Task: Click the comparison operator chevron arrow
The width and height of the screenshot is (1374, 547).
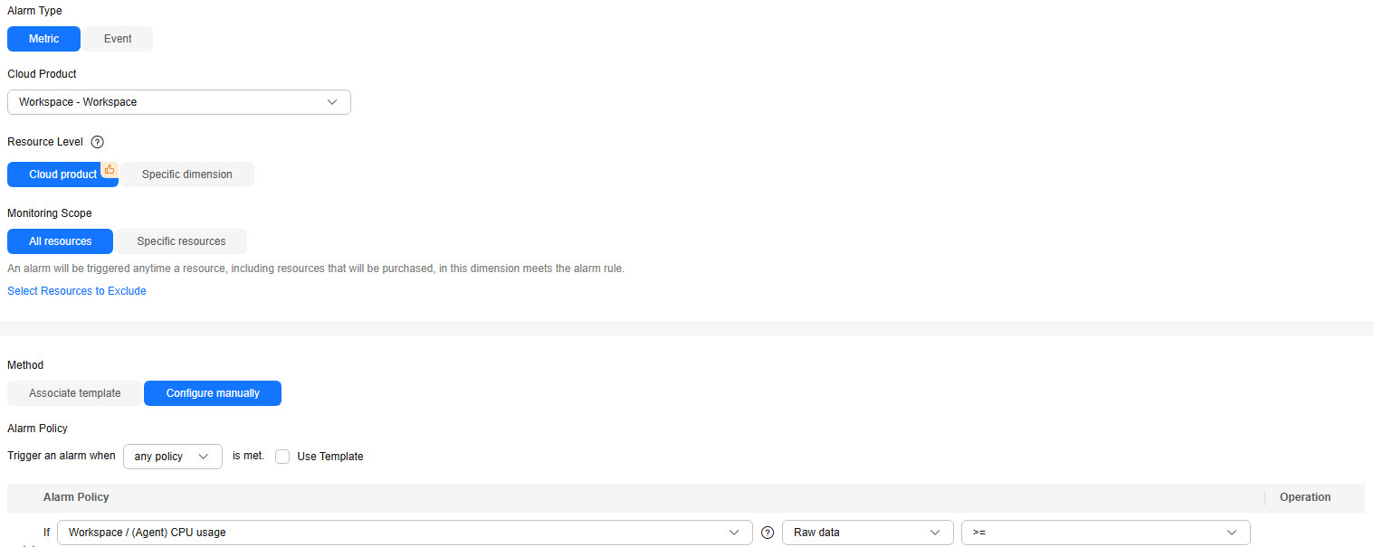Action: tap(1232, 533)
